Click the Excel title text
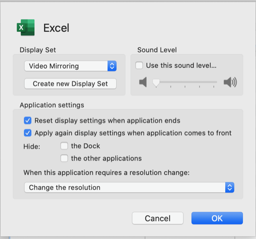The image size is (256, 239). pos(56,28)
